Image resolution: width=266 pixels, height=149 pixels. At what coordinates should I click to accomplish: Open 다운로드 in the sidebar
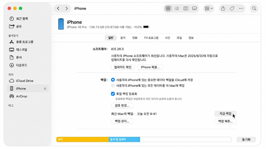[x=28, y=65]
